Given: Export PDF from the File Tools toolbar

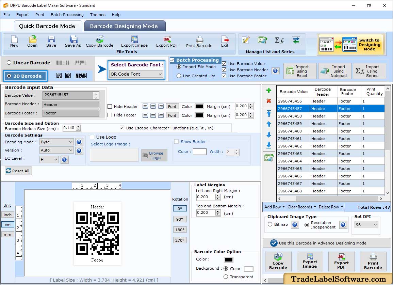Looking at the screenshot, I should 167,42.
